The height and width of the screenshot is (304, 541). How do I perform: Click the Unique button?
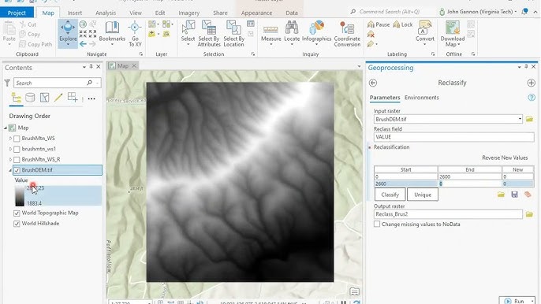tap(423, 195)
